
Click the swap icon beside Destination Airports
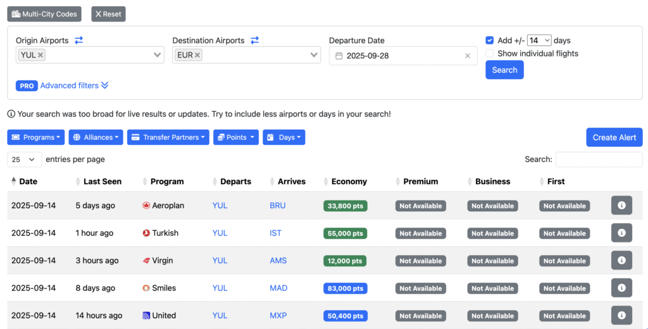click(x=254, y=40)
